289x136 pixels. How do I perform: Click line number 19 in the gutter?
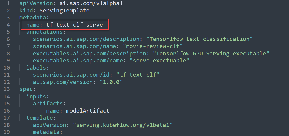[7, 132]
